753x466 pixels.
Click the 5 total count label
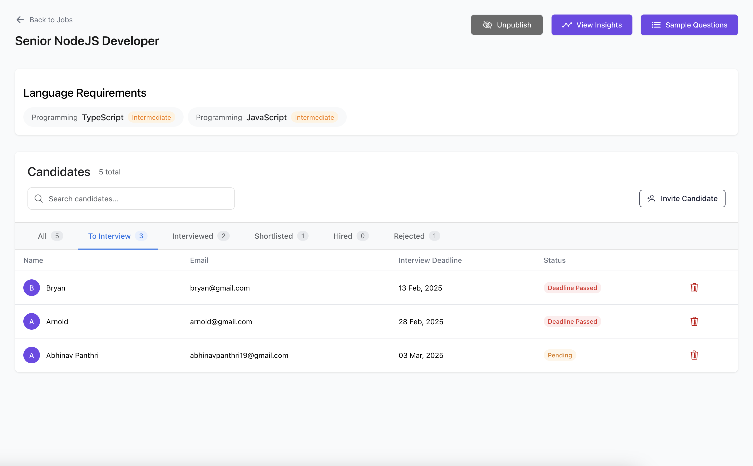(109, 172)
